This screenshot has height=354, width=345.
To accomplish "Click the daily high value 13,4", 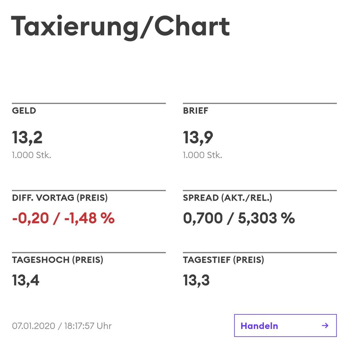I will click(x=26, y=280).
